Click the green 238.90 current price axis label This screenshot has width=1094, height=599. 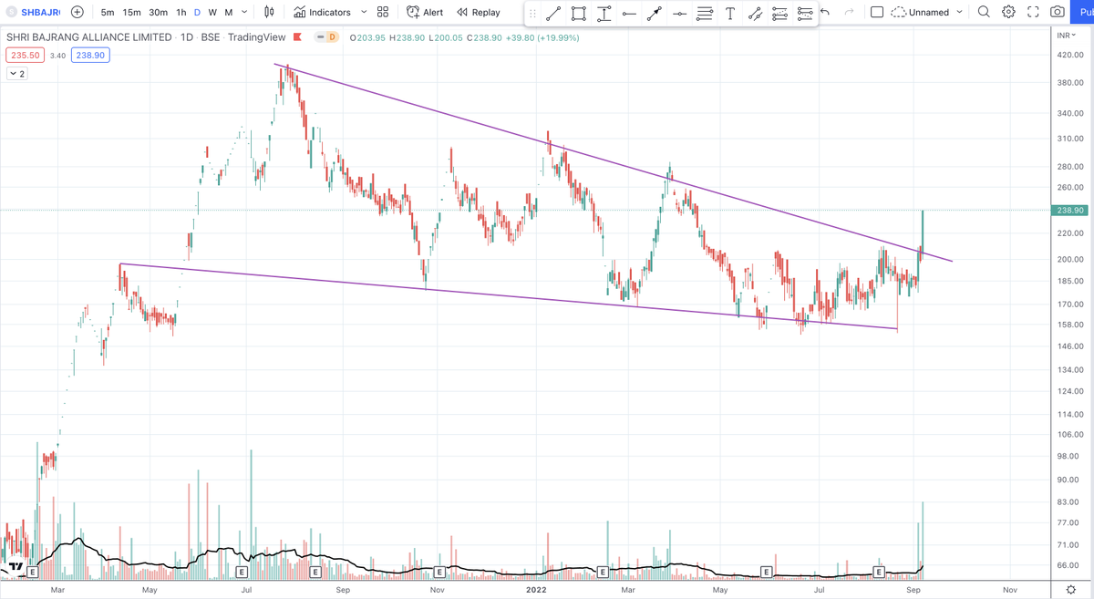pos(1068,211)
